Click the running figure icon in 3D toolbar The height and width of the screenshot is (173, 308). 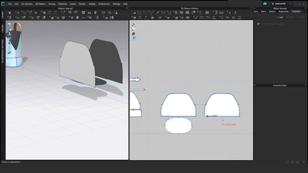point(10,18)
